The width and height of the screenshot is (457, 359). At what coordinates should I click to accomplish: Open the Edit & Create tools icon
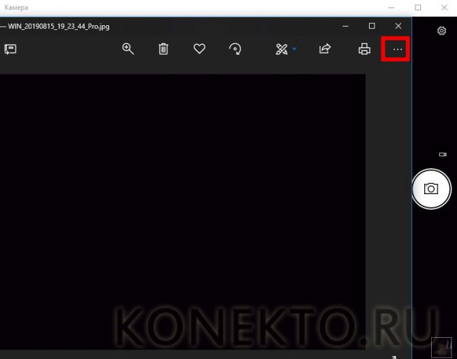tap(282, 49)
